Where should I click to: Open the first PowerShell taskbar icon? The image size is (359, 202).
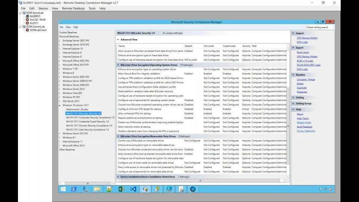pyautogui.click(x=74, y=189)
